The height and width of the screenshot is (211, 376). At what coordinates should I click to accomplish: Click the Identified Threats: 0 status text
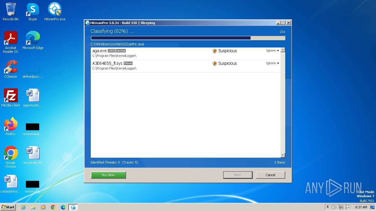point(105,162)
